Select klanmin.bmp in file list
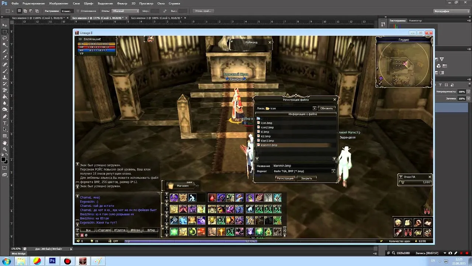 [x=269, y=145]
